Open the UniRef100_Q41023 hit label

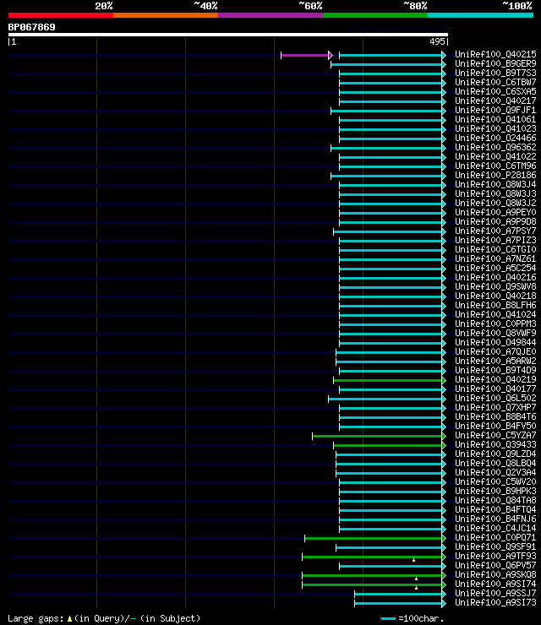495,128
